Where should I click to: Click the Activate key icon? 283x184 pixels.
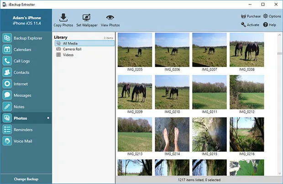pos(243,25)
